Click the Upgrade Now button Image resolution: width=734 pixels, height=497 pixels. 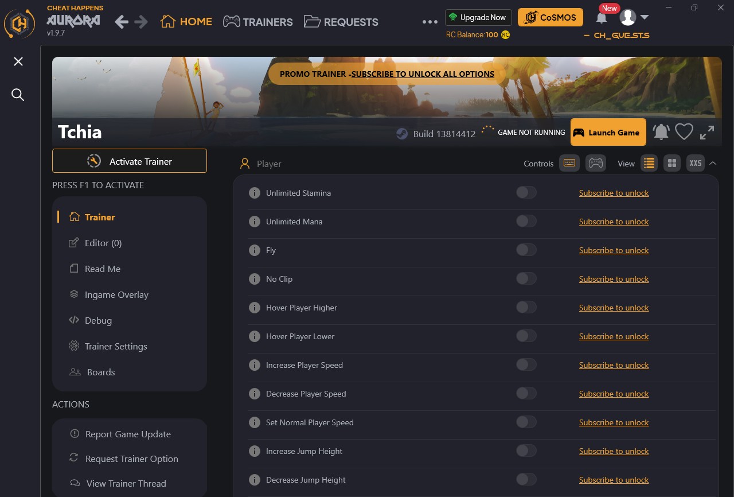point(478,17)
